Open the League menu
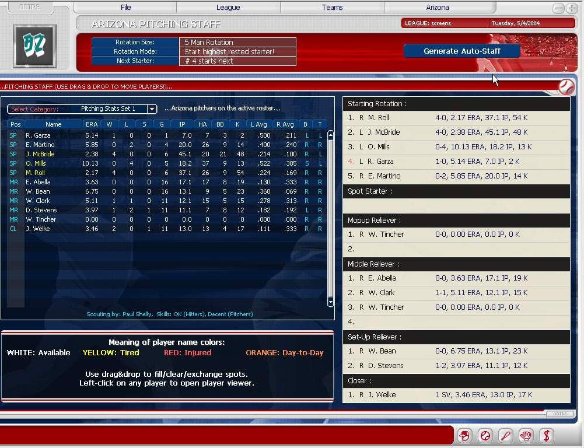584x448 pixels. (x=228, y=8)
